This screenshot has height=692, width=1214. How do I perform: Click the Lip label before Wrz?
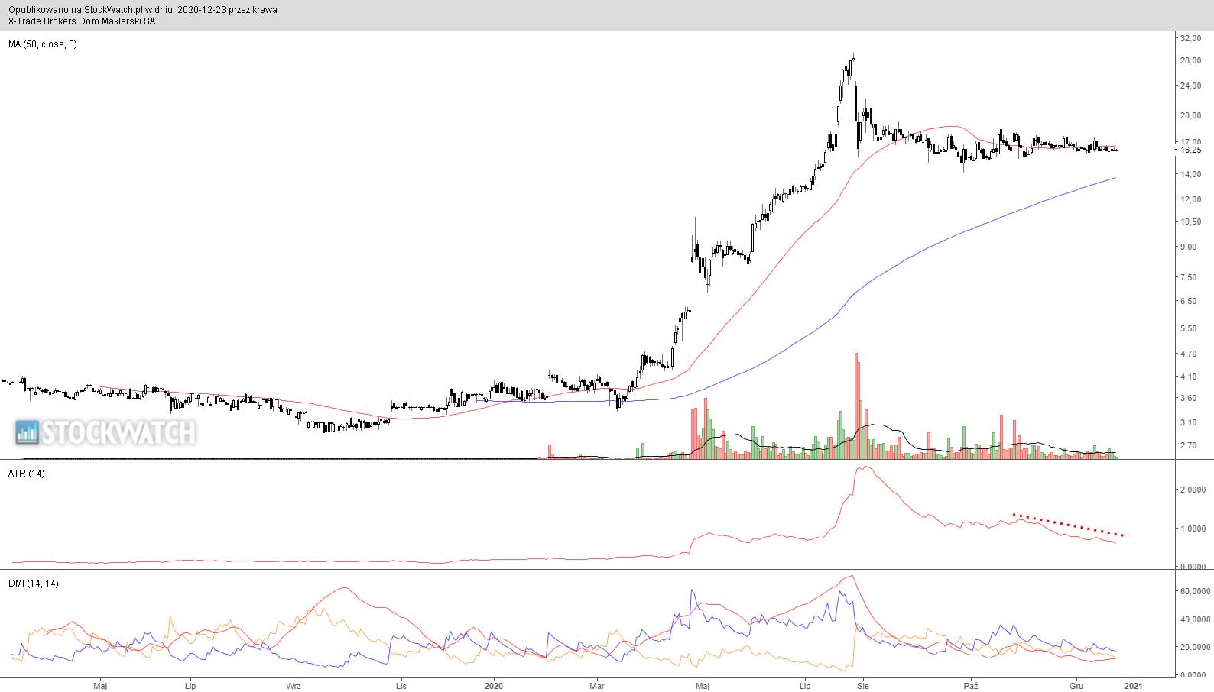[190, 686]
